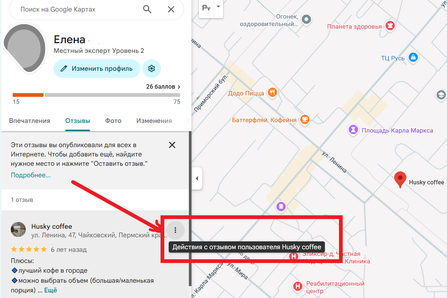Screen dimensions: 447x298
Task: Expand the arrow next to the Pv button
Action: pos(218,7)
